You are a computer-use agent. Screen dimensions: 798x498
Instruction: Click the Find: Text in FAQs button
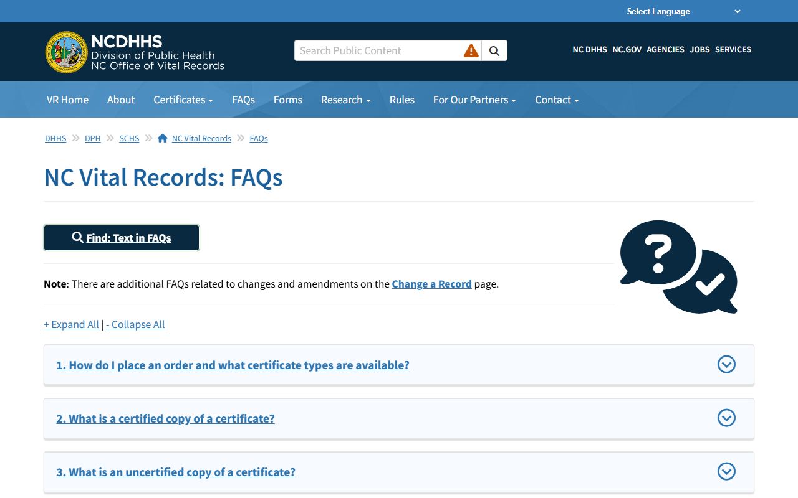[x=122, y=238]
